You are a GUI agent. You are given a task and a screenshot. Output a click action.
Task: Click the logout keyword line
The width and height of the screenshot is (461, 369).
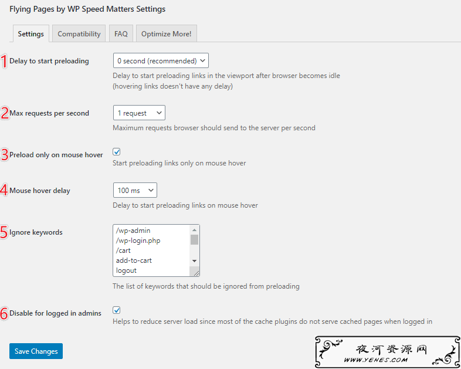click(x=126, y=270)
